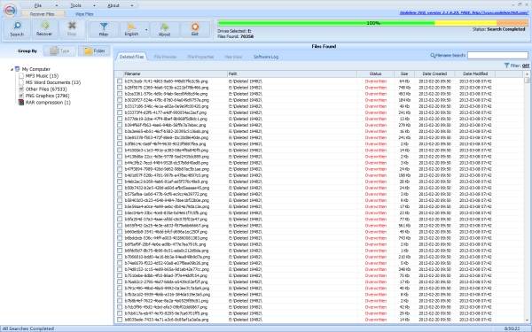
Task: Sort by the Date Created column header
Action: [x=434, y=73]
